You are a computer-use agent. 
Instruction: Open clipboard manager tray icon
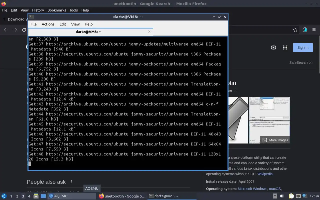click(x=291, y=196)
